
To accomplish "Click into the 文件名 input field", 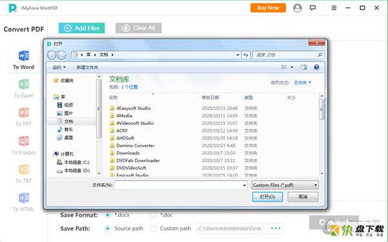I will coord(181,185).
